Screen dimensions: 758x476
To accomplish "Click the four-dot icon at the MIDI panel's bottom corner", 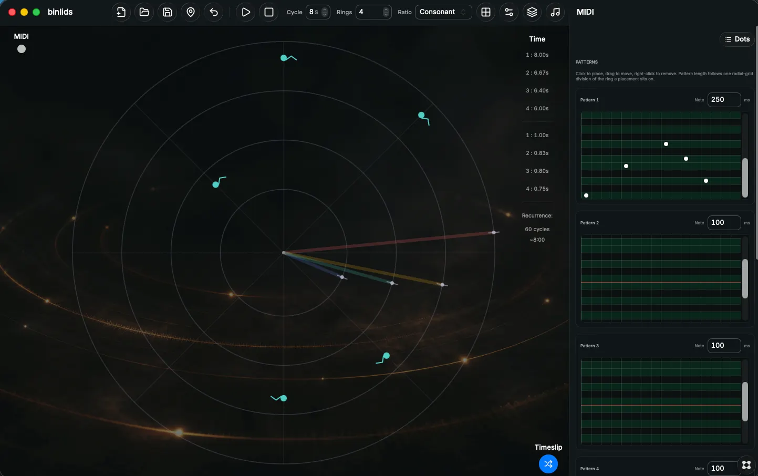I will click(x=746, y=465).
